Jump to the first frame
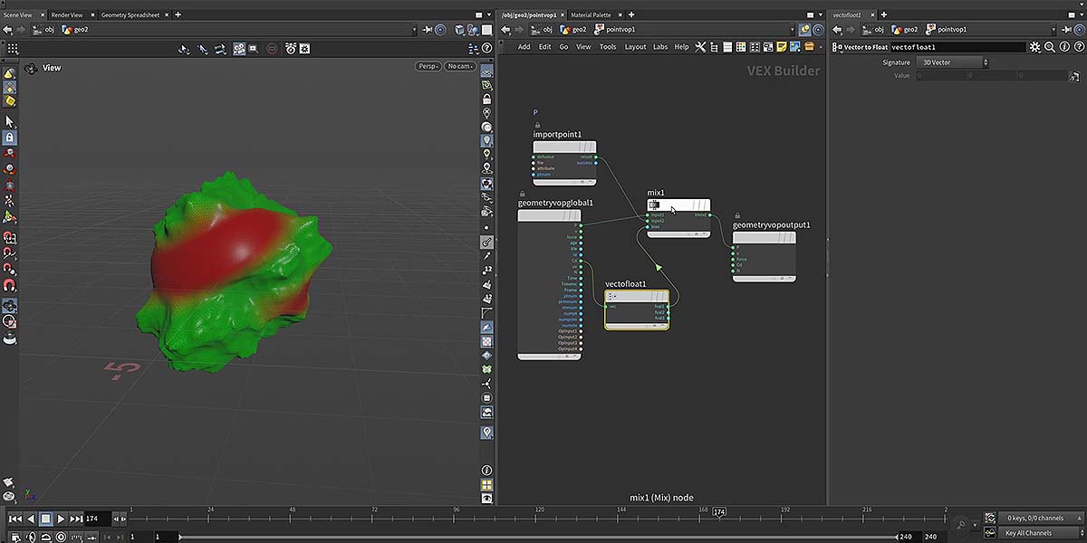The width and height of the screenshot is (1087, 543). 15,519
